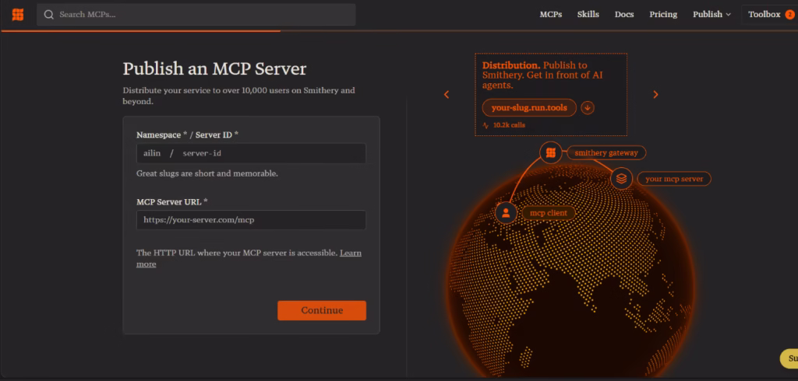
Task: Focus the Search MCPs field
Action: pyautogui.click(x=196, y=14)
